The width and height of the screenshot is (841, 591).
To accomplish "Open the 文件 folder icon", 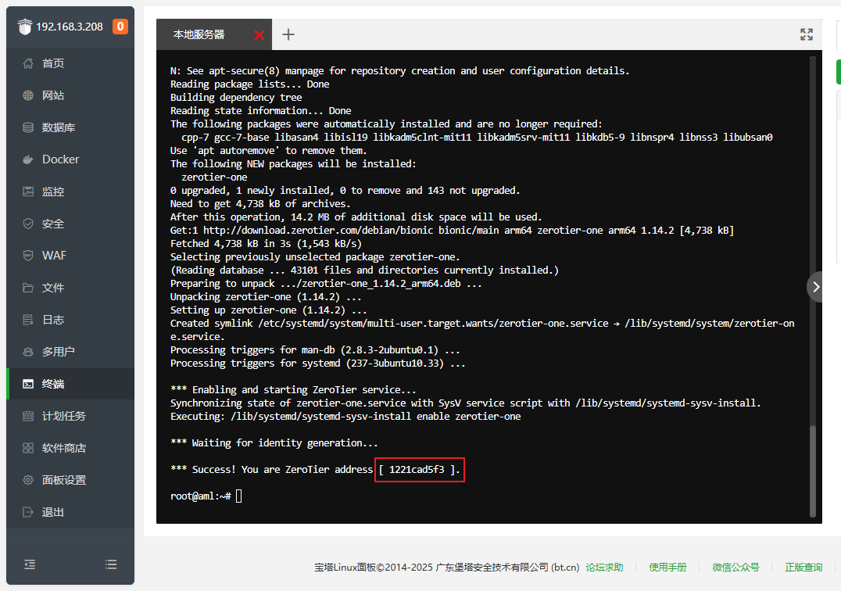I will click(x=28, y=288).
